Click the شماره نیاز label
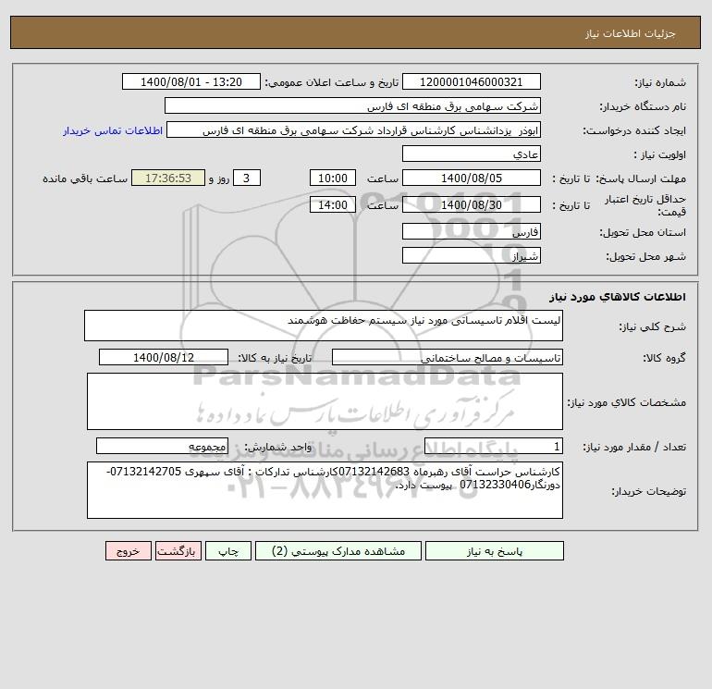Image resolution: width=712 pixels, height=689 pixels. pyautogui.click(x=660, y=82)
